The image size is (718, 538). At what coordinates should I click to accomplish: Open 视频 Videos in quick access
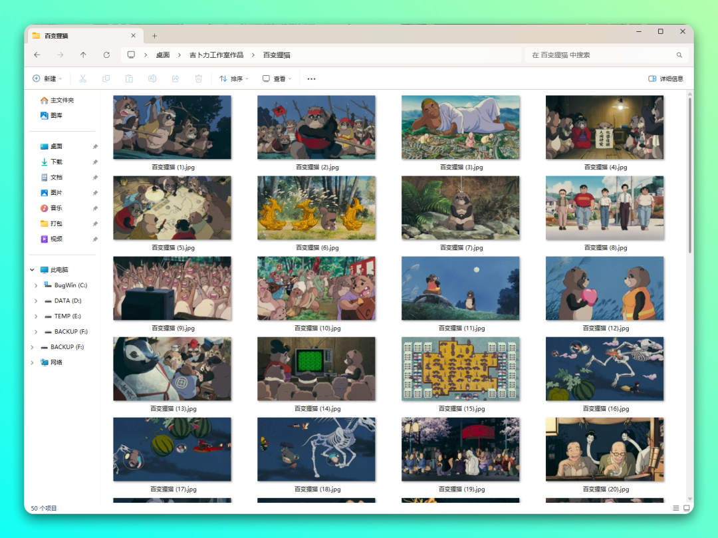click(51, 239)
